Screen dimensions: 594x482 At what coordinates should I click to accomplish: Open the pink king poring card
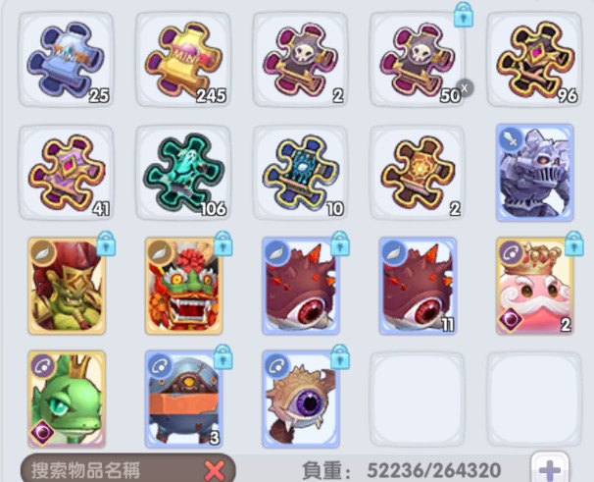point(535,286)
